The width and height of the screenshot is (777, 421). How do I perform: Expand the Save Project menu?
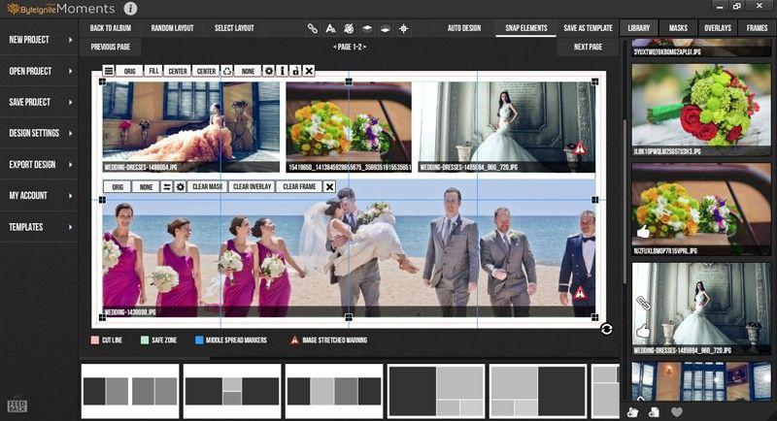39,103
